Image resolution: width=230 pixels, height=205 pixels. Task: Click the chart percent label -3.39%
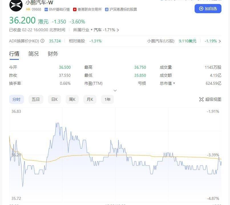213,155
